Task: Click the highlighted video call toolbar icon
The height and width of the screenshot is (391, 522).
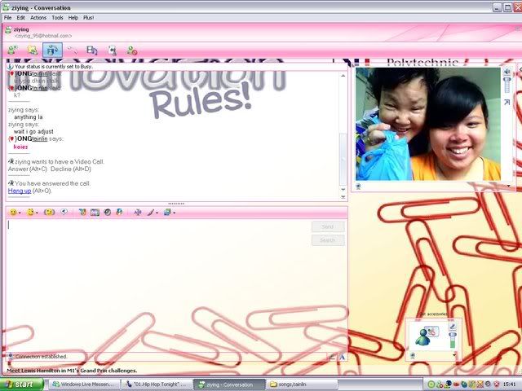Action: 52,51
